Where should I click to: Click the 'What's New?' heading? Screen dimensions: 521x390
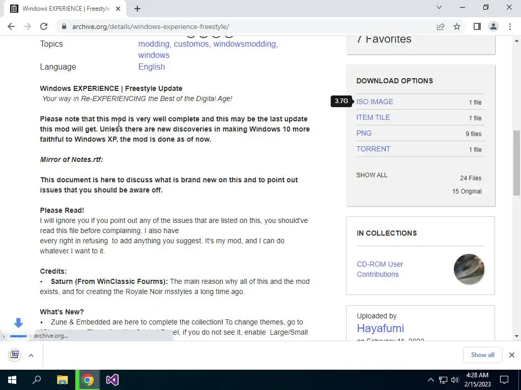coord(62,312)
